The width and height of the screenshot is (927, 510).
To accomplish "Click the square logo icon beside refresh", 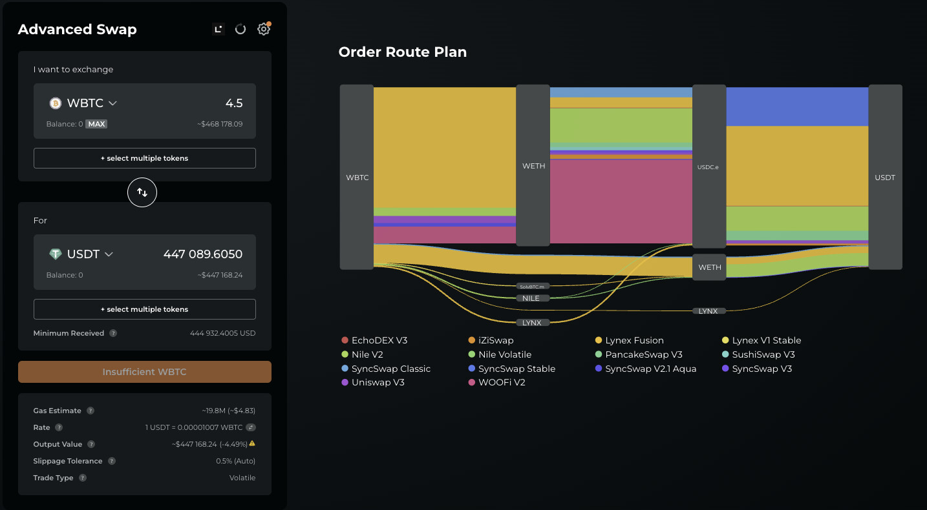I will 218,29.
